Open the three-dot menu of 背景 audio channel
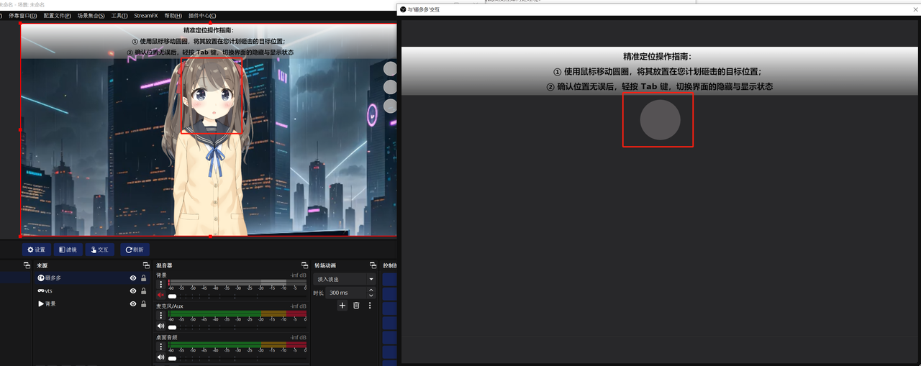Image resolution: width=921 pixels, height=366 pixels. tap(160, 284)
